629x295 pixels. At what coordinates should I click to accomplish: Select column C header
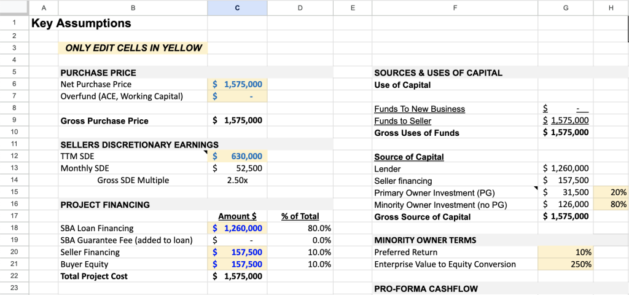coord(237,7)
